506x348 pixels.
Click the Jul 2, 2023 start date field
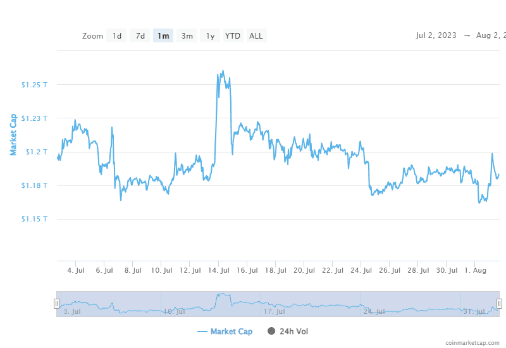[x=436, y=35]
